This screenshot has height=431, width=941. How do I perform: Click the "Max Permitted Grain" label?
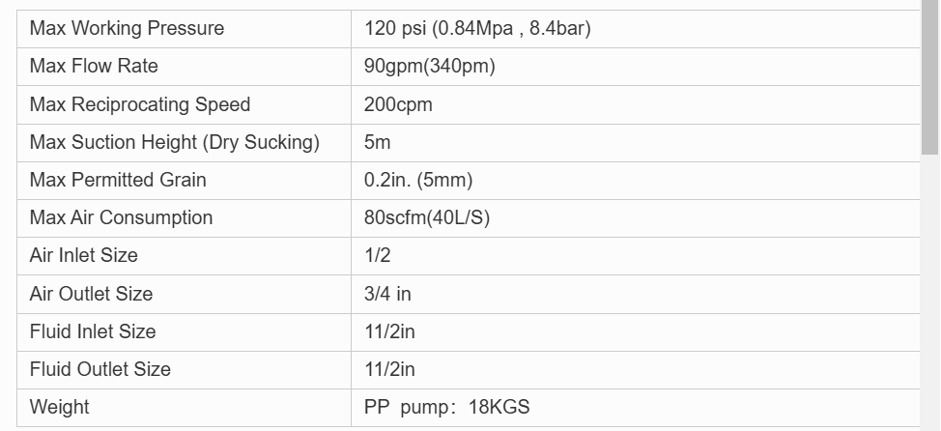point(118,180)
